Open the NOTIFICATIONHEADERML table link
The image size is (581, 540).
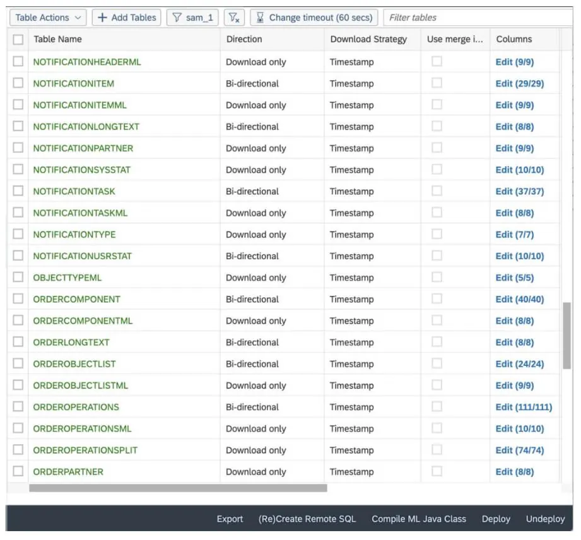click(87, 62)
